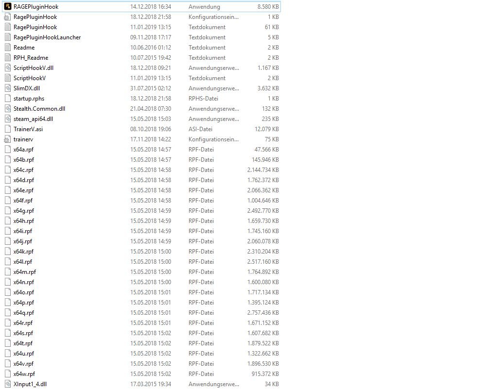This screenshot has height=391, width=486.
Task: Click the gear icon of RagePluginHook config file
Action: [8, 17]
